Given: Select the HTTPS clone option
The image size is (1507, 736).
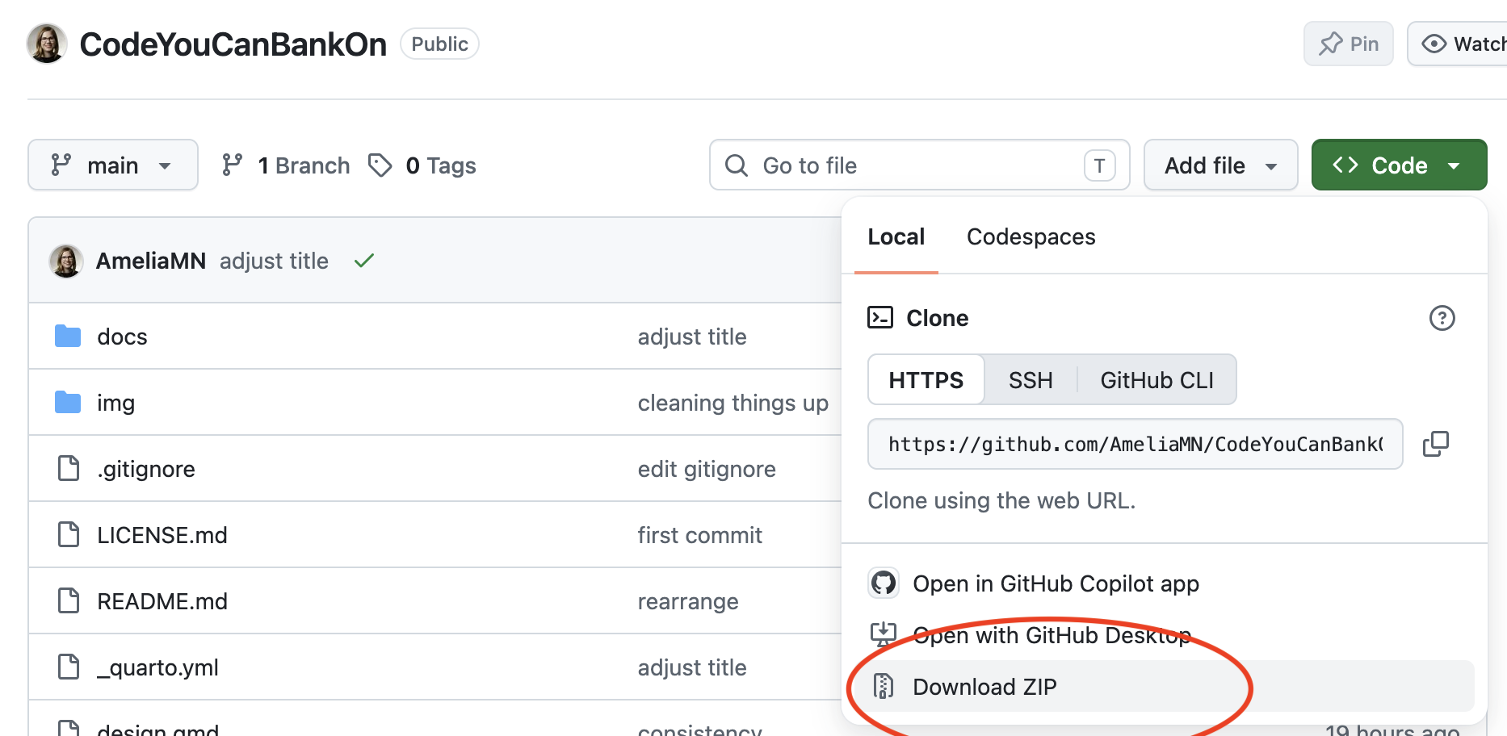Looking at the screenshot, I should coord(926,379).
